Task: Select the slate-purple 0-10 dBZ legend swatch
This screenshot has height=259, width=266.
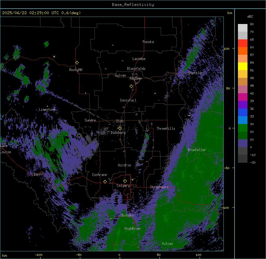Action: 243,143
